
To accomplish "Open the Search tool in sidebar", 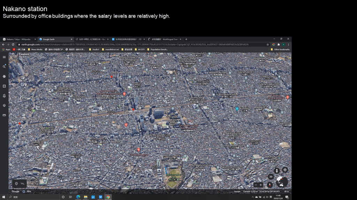I will (x=4, y=67).
